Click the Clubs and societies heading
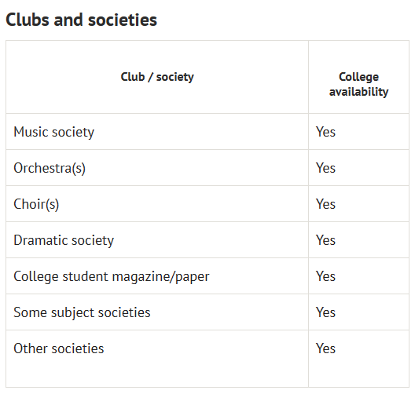Screen dimensions: 415x394 (81, 20)
